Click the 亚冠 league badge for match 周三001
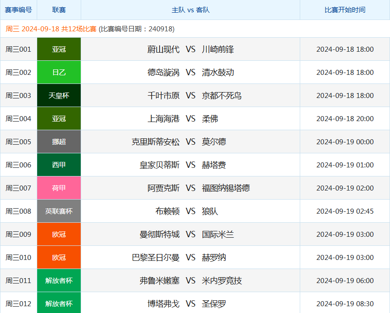 coord(58,49)
